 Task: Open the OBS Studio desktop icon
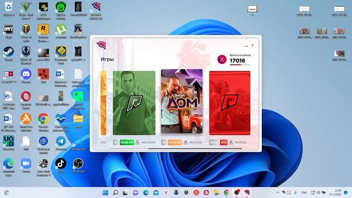click(78, 165)
